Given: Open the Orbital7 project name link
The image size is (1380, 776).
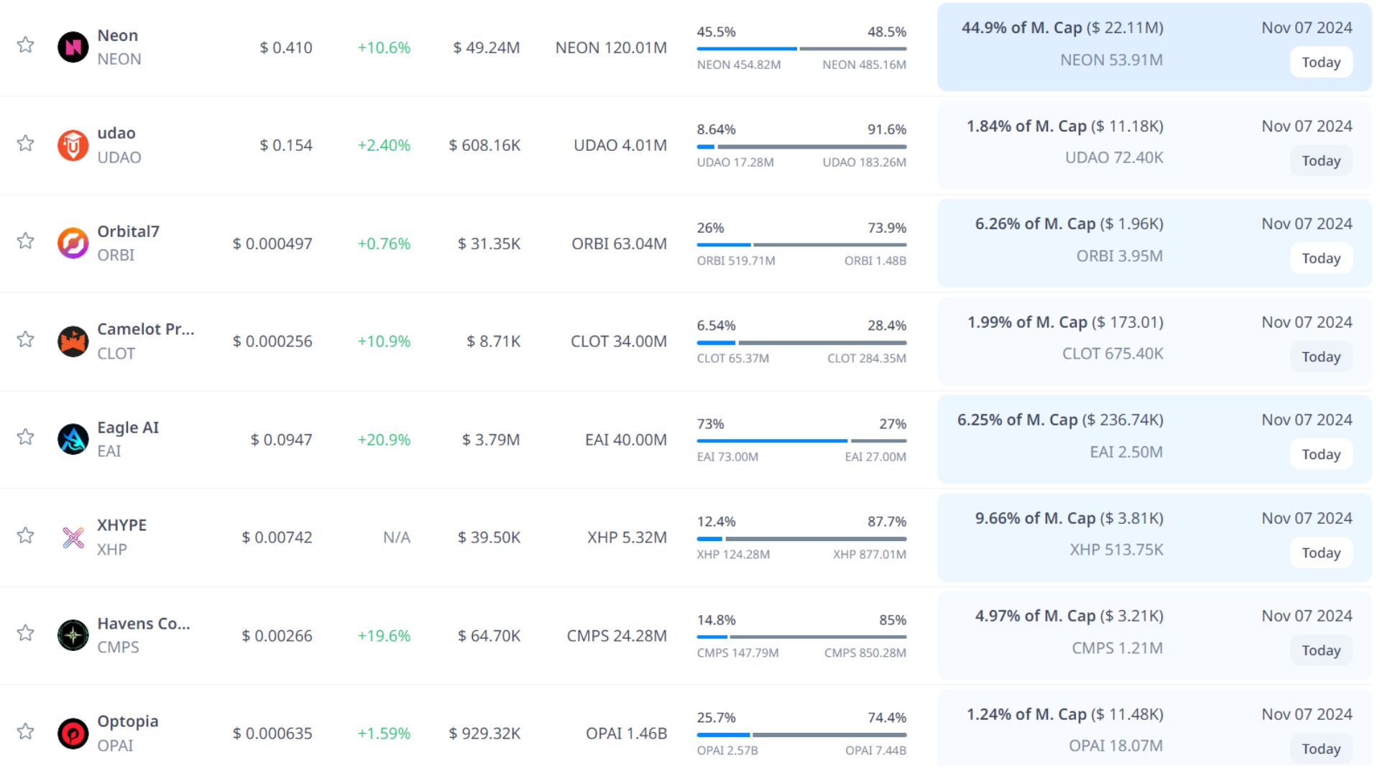Looking at the screenshot, I should pyautogui.click(x=128, y=231).
